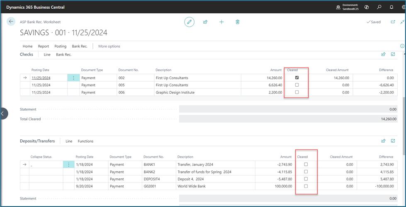The image size is (406, 207).
Task: Select the 100,000.00 amount cell
Action: click(x=275, y=186)
